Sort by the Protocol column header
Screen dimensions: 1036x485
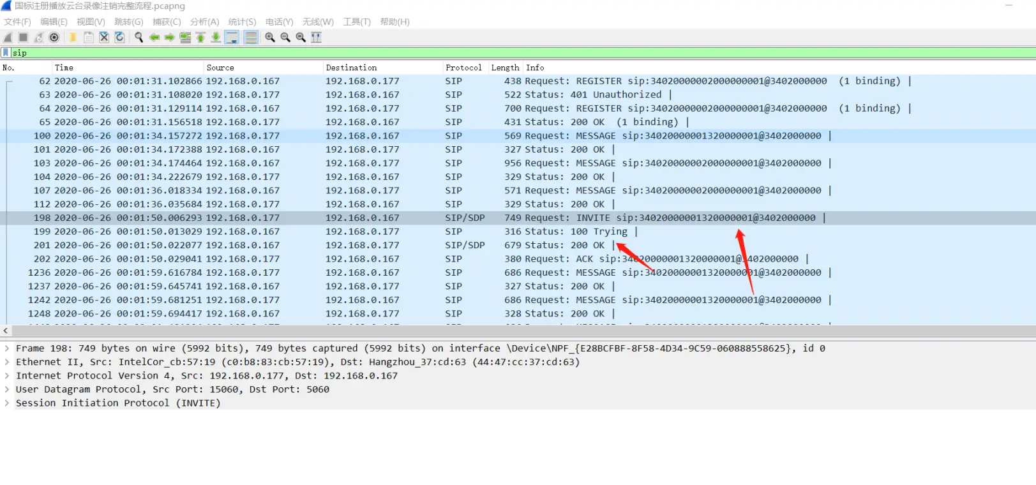(x=463, y=68)
